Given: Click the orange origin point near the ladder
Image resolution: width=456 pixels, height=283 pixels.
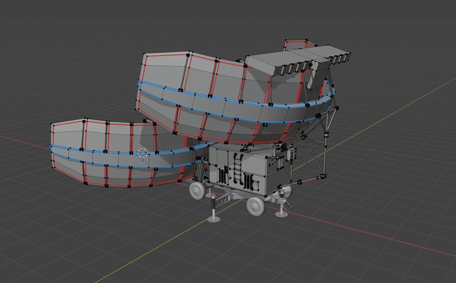Looking at the screenshot, I should pos(241,180).
